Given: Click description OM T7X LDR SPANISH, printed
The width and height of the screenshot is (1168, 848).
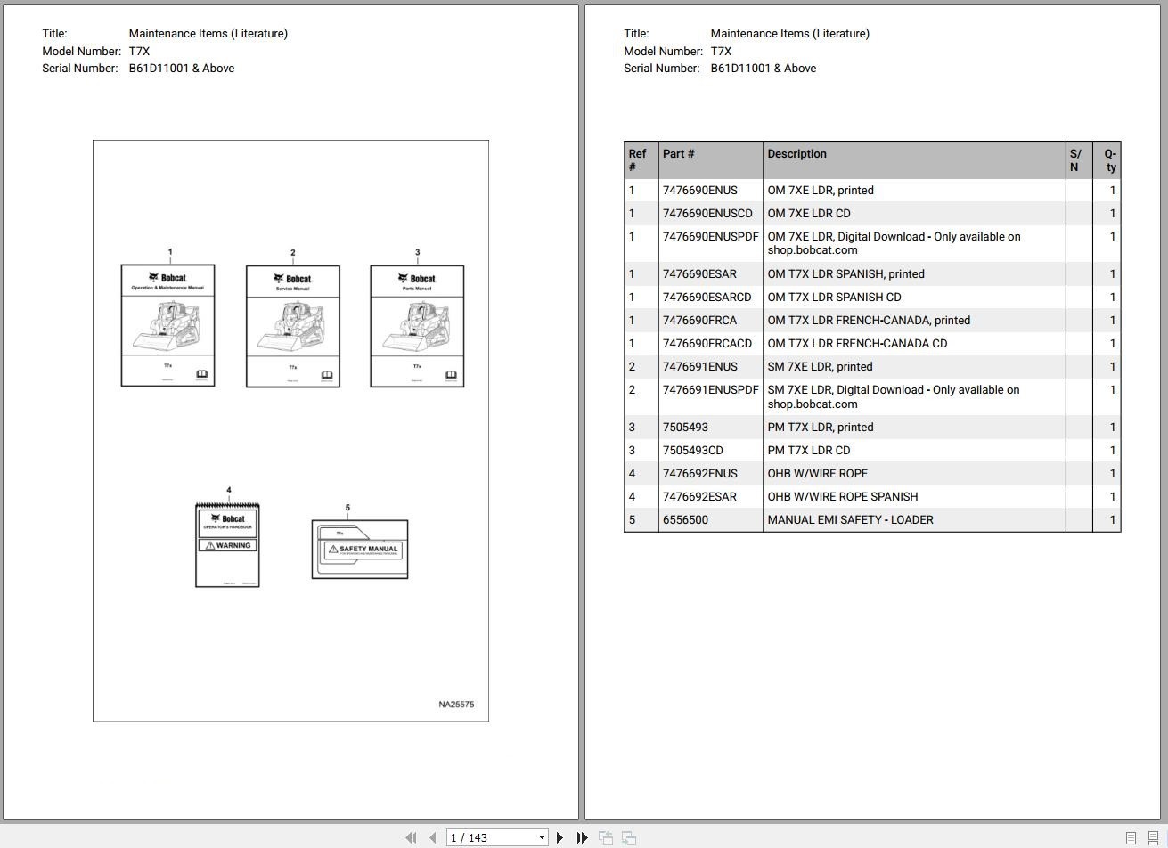Looking at the screenshot, I should pos(846,274).
